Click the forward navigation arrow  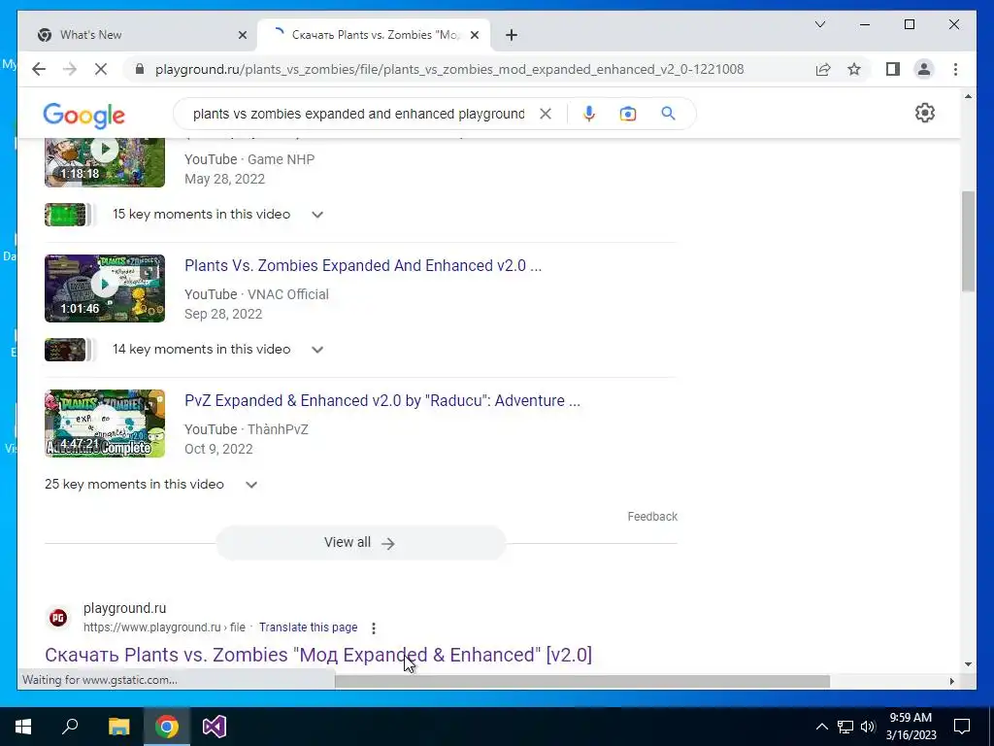click(x=70, y=69)
